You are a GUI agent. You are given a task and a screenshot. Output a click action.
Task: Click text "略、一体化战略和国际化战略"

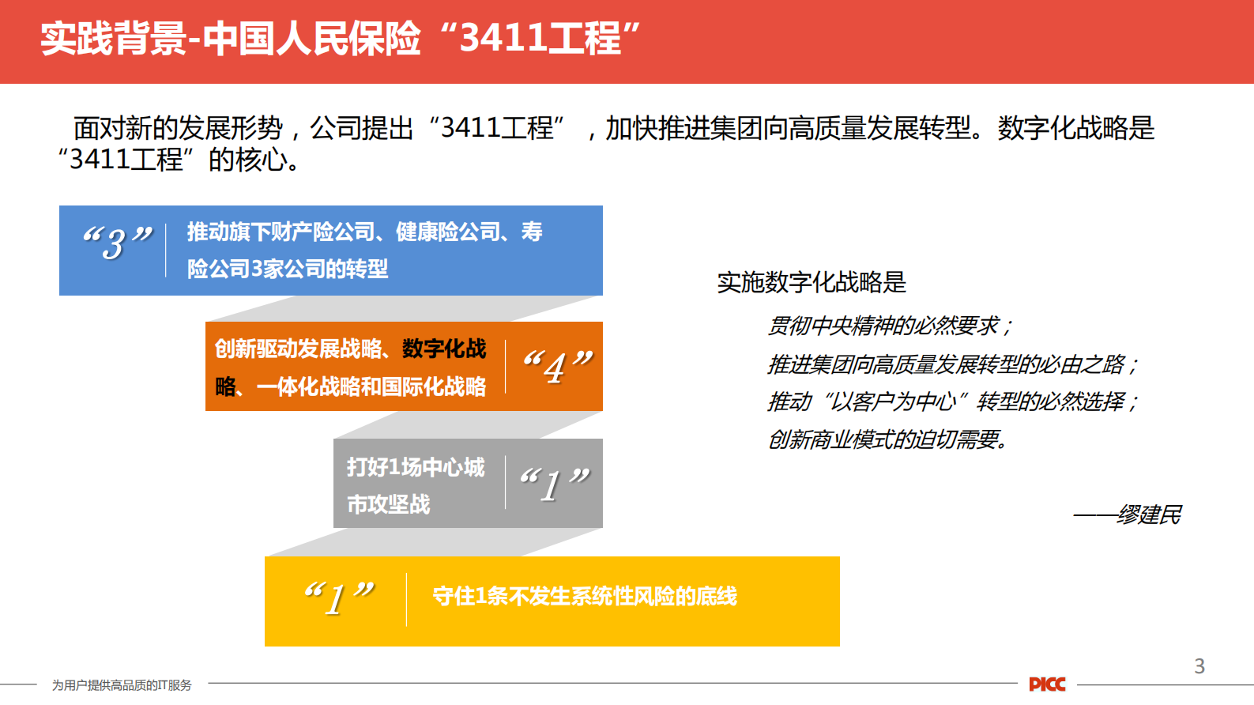(351, 387)
